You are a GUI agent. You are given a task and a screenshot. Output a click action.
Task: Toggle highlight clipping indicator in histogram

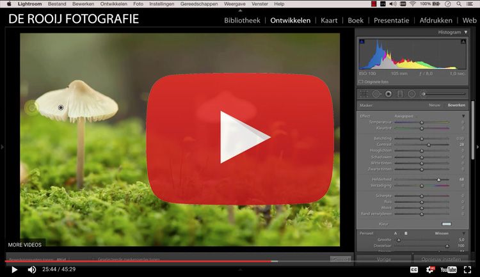(x=463, y=42)
